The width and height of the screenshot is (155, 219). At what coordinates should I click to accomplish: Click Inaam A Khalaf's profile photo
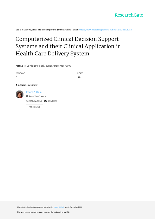pos(20,94)
